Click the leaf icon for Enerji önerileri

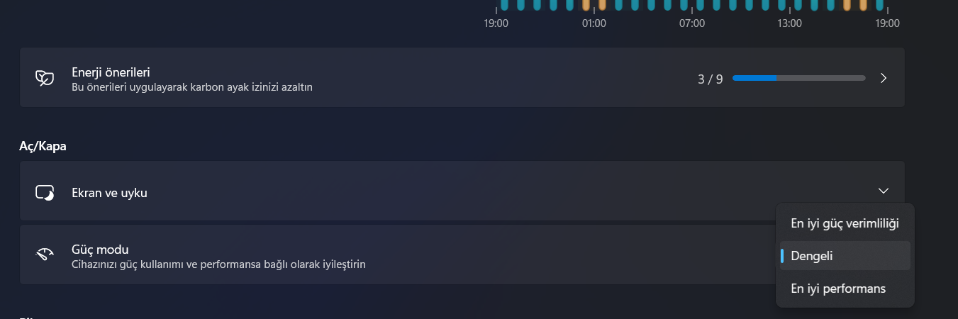tap(45, 78)
